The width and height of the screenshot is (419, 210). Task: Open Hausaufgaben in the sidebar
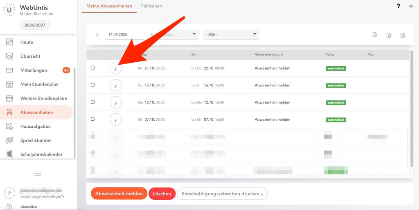point(36,126)
